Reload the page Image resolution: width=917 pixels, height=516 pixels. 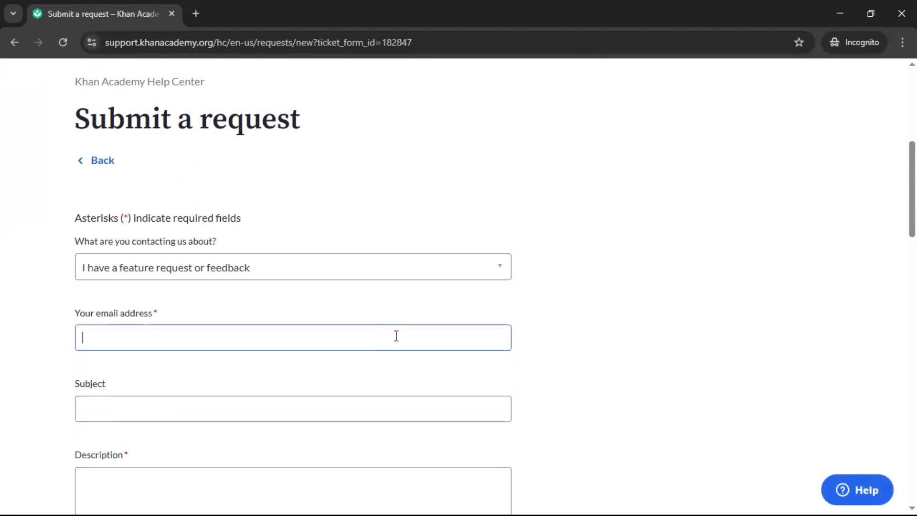pyautogui.click(x=63, y=43)
